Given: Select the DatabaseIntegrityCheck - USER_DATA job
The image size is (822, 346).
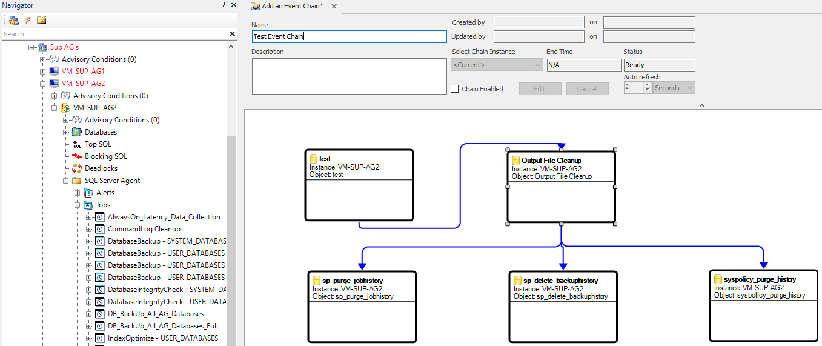Looking at the screenshot, I should point(167,302).
